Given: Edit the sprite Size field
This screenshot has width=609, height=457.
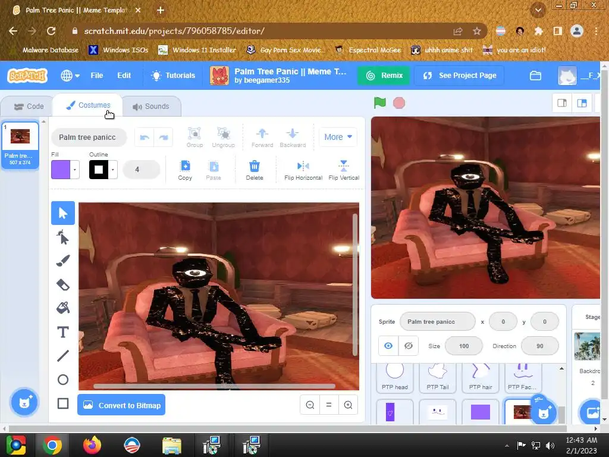Looking at the screenshot, I should coord(464,346).
